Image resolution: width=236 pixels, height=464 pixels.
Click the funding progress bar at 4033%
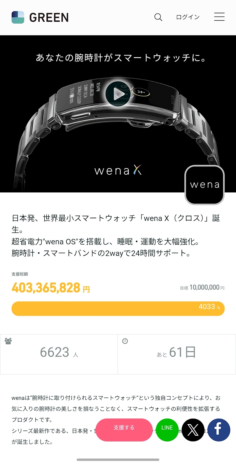click(118, 308)
